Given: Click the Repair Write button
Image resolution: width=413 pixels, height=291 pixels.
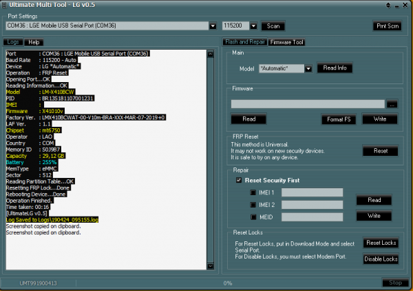Looking at the screenshot, I should [x=374, y=216].
